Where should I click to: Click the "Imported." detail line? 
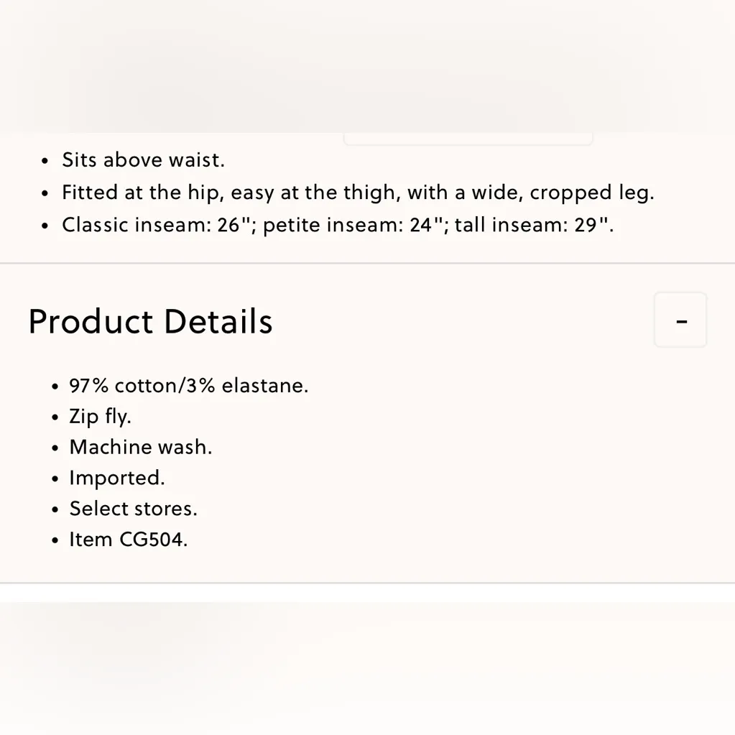(x=116, y=478)
